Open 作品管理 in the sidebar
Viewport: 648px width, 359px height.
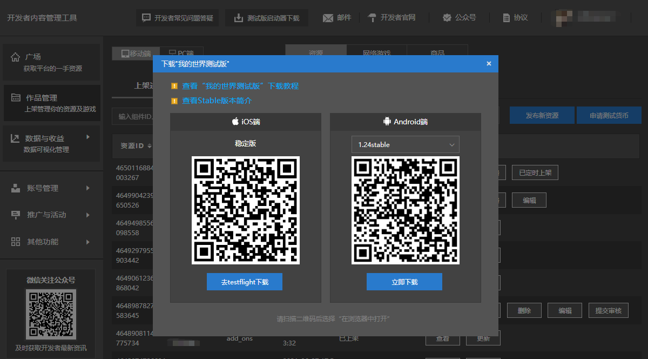(52, 103)
